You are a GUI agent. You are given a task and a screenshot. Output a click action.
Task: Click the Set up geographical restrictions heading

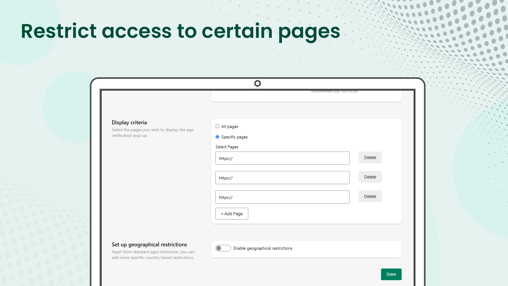coord(149,245)
